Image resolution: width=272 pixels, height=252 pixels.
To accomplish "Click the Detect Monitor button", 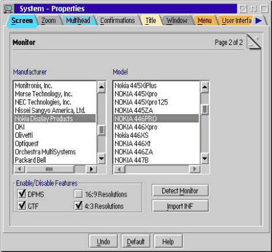I will pyautogui.click(x=180, y=191).
